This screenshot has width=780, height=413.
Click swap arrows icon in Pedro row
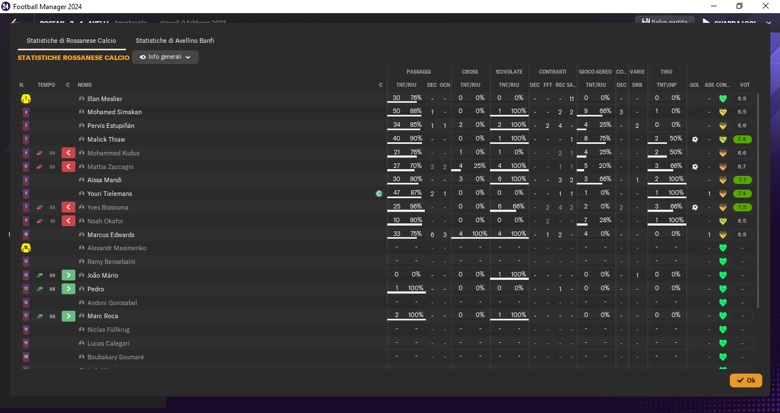point(40,289)
